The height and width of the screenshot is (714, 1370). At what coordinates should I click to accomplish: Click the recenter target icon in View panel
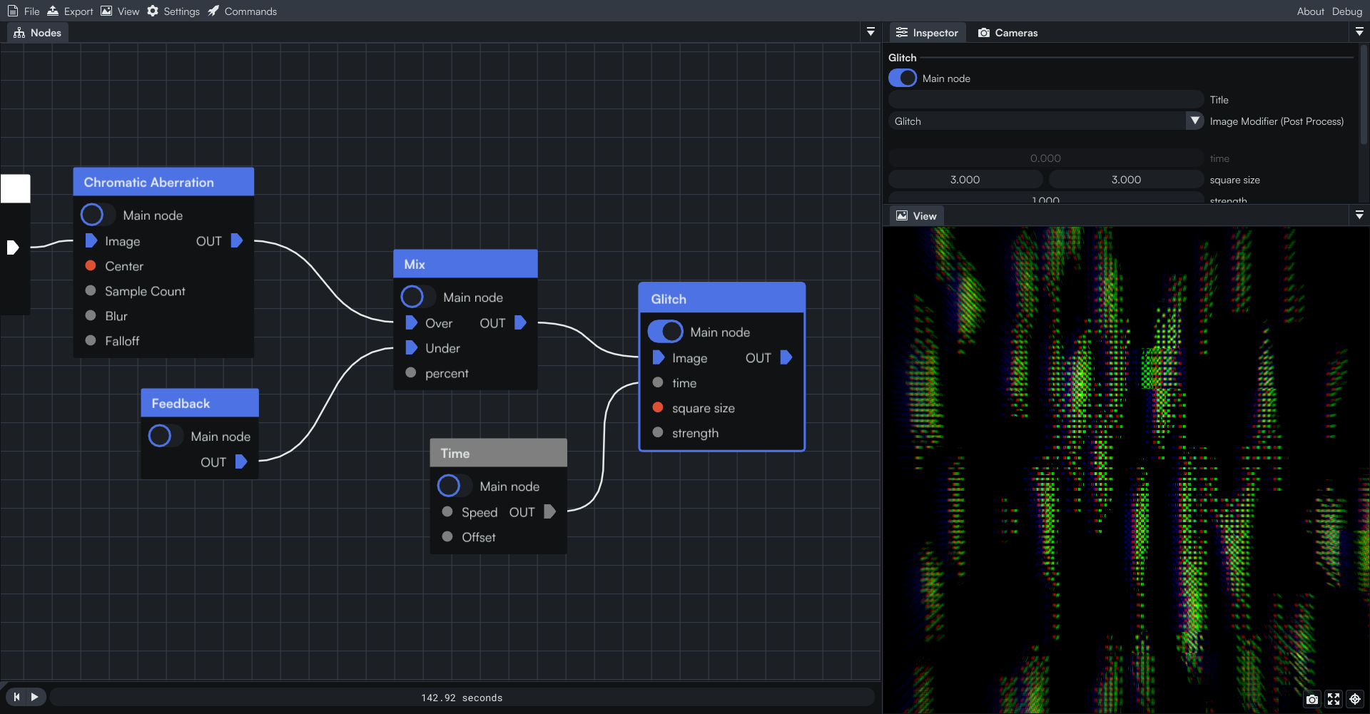1354,700
